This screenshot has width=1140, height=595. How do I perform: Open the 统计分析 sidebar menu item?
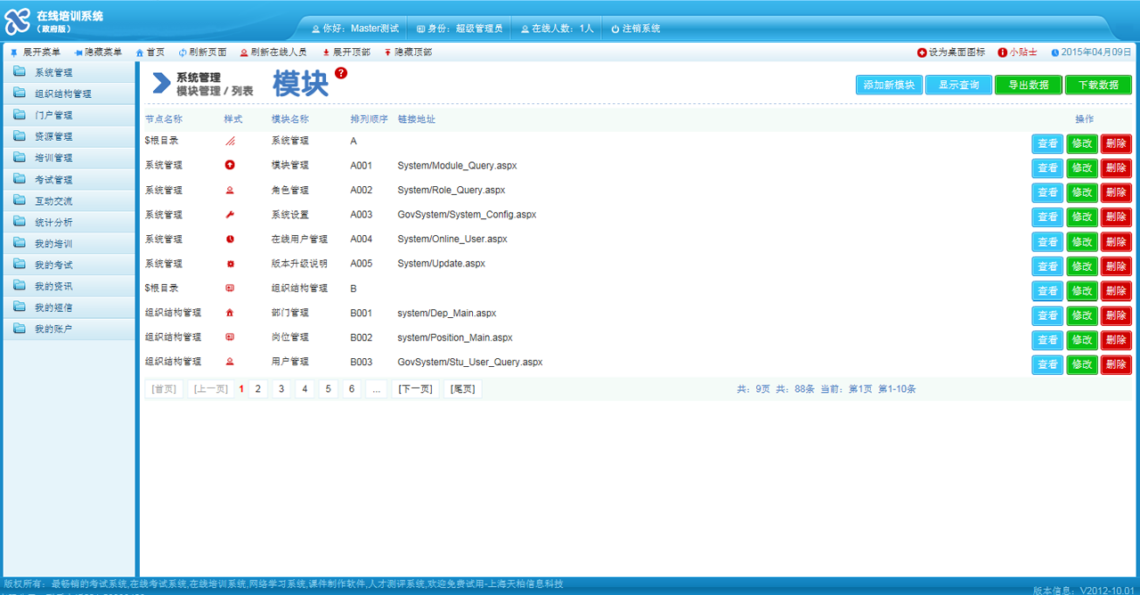[53, 222]
